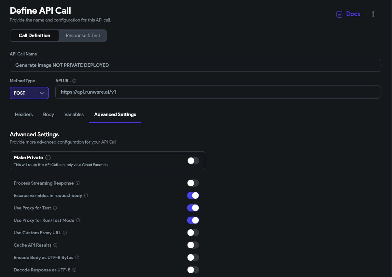Enable the Make Private toggle
This screenshot has height=277, width=392.
193,161
